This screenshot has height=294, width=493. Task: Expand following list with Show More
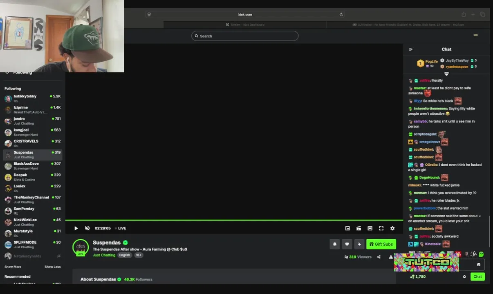coord(13,267)
